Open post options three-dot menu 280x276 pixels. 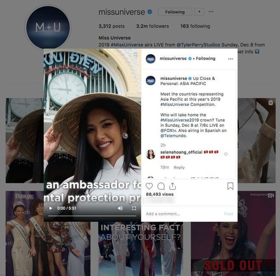(230, 59)
